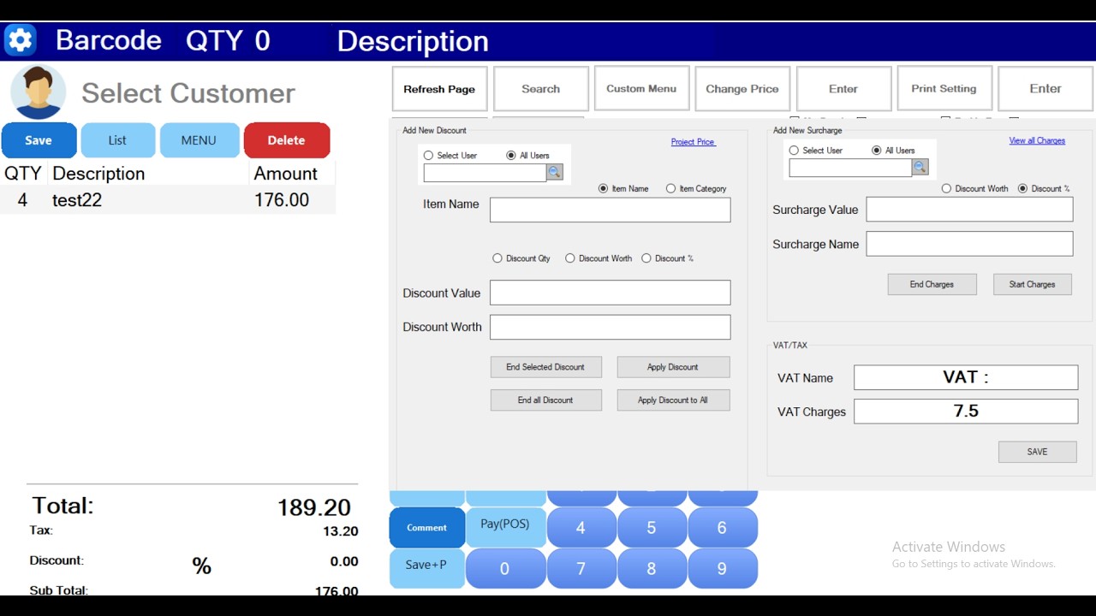
Task: Select the surcharge All Users radio
Action: point(876,151)
